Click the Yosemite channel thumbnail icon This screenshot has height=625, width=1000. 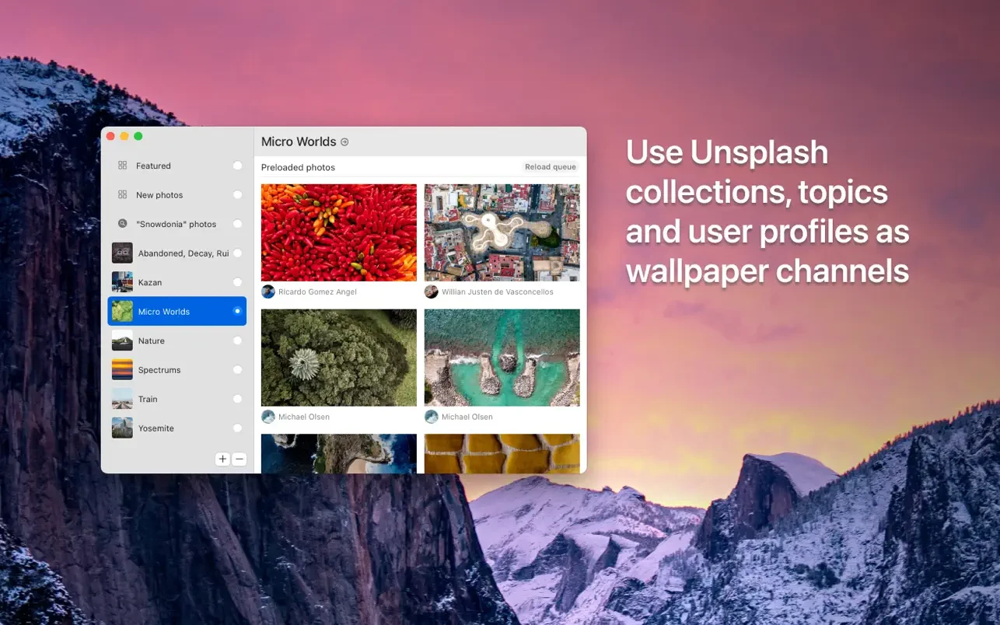[x=122, y=428]
